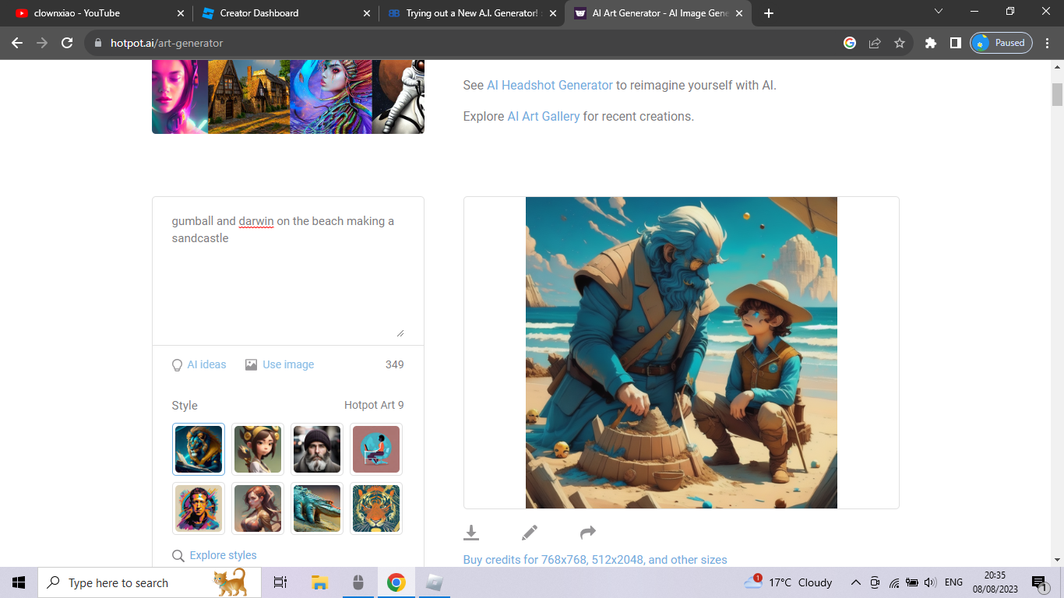This screenshot has width=1064, height=598.
Task: Click the ENG language indicator
Action: click(x=953, y=582)
